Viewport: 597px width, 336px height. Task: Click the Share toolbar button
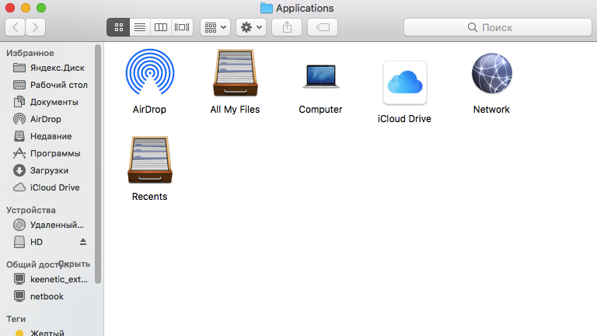click(x=287, y=27)
